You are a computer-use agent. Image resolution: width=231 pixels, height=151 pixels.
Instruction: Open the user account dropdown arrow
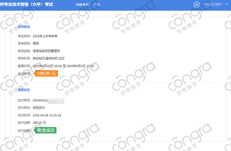click(x=227, y=4)
